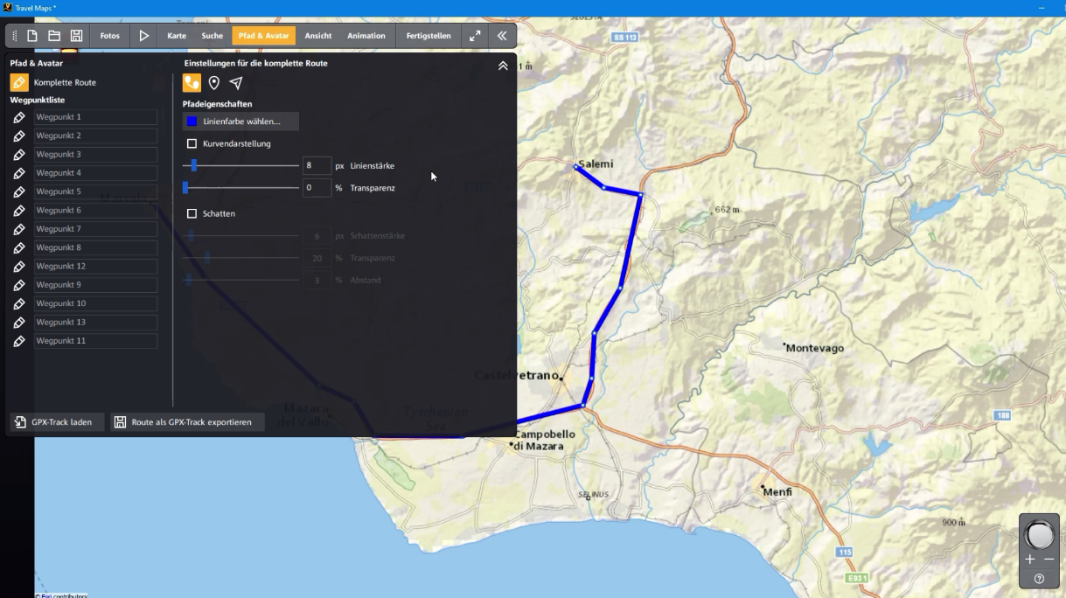Open the avatar arrow settings icon
Image resolution: width=1066 pixels, height=598 pixels.
(x=234, y=81)
